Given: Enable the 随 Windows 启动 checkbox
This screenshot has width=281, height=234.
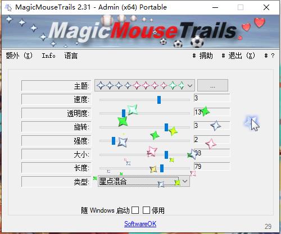Looking at the screenshot, I should click(x=135, y=210).
